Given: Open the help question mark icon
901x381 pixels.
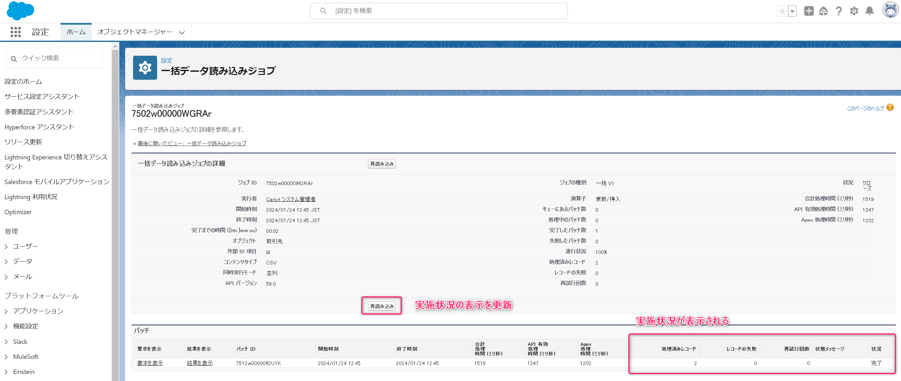Looking at the screenshot, I should [x=839, y=11].
